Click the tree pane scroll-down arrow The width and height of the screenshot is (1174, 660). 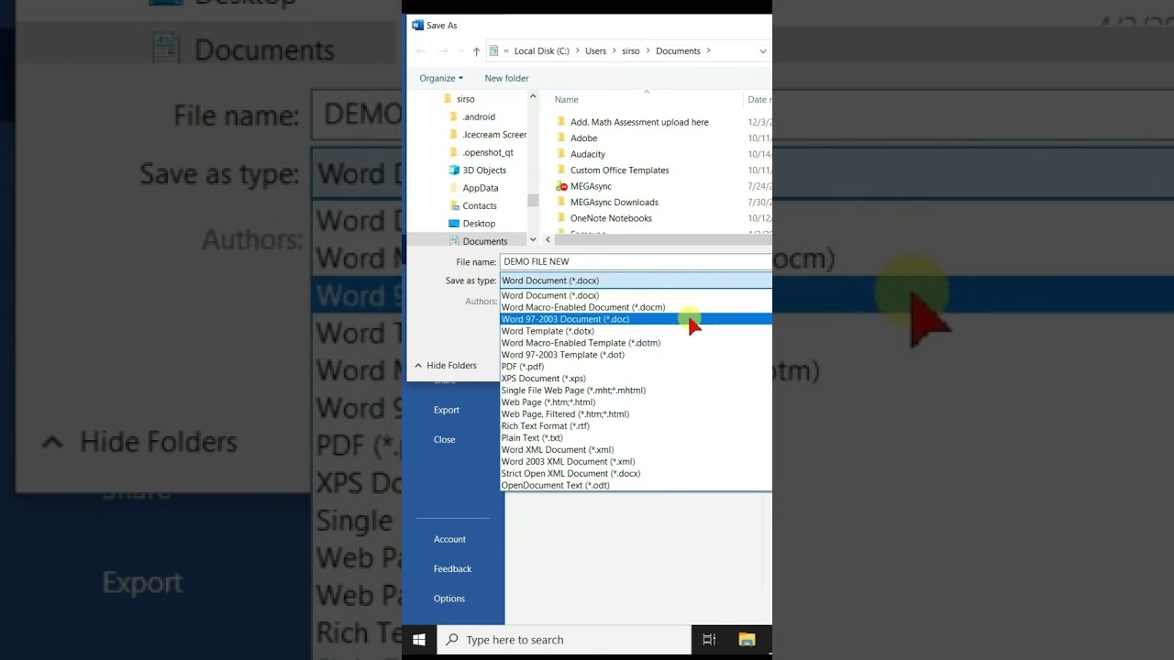coord(533,240)
